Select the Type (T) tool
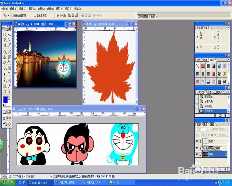 pos(9,74)
